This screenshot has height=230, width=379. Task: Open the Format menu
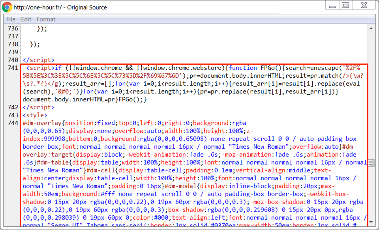coord(46,19)
